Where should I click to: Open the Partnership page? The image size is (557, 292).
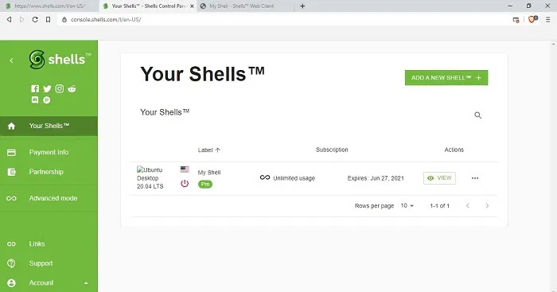49,172
